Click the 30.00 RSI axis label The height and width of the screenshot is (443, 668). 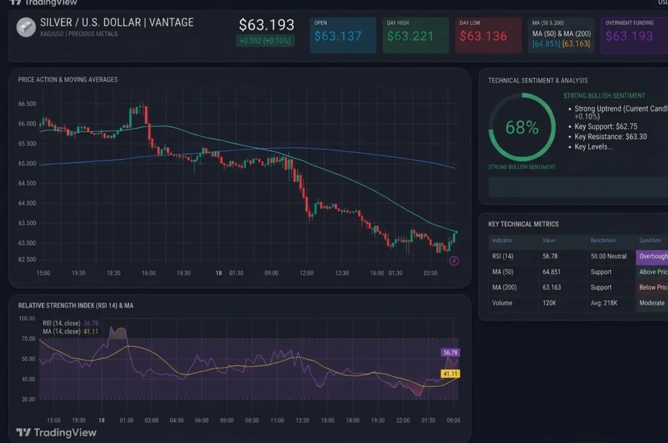(29, 399)
